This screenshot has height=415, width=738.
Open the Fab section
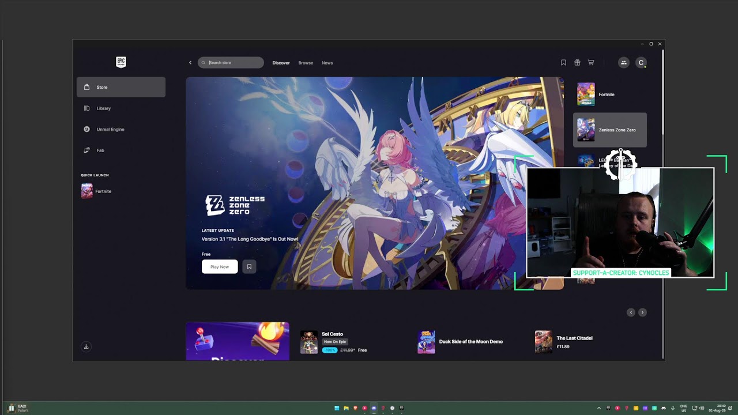click(121, 150)
